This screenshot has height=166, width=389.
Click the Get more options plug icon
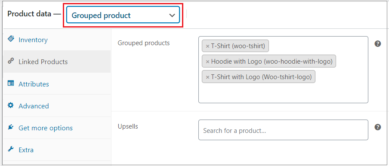(11, 127)
